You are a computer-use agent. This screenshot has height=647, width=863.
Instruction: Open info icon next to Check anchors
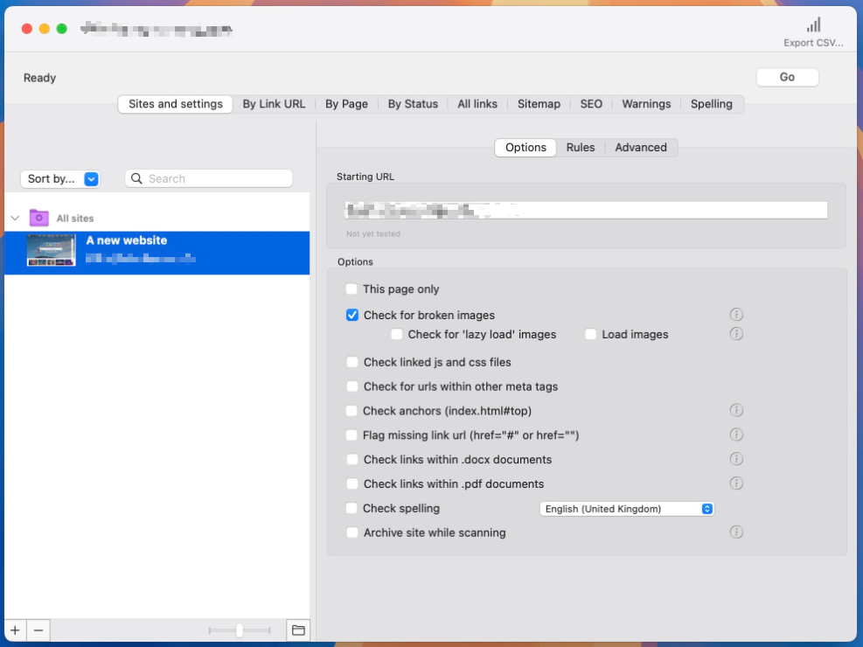pyautogui.click(x=736, y=411)
